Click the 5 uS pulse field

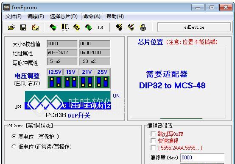click(x=62, y=61)
